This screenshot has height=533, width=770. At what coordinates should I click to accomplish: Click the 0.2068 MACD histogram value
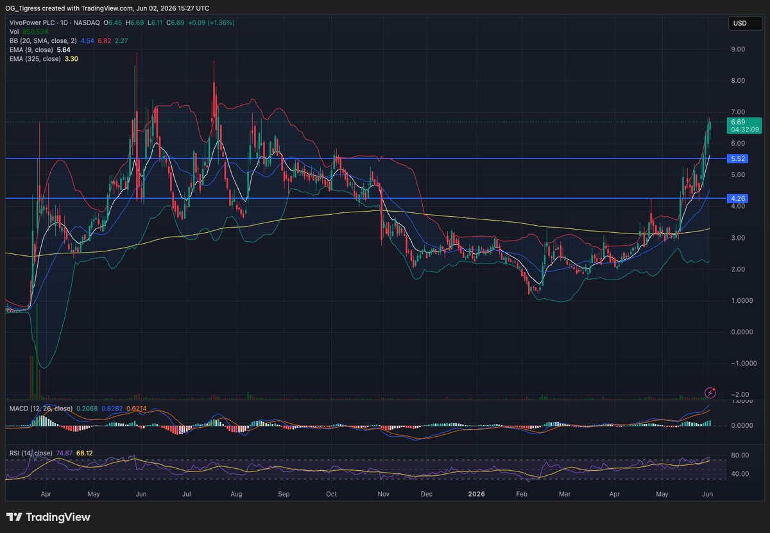click(x=87, y=408)
